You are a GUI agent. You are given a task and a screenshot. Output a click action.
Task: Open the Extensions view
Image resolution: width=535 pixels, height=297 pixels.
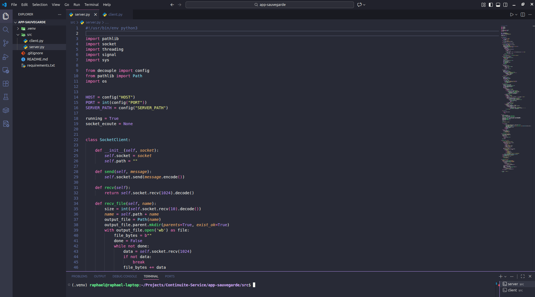pyautogui.click(x=6, y=84)
